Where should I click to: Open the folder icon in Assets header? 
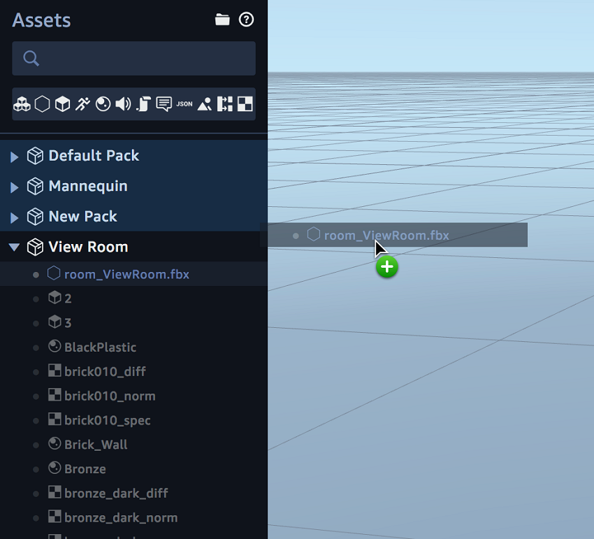pyautogui.click(x=222, y=20)
